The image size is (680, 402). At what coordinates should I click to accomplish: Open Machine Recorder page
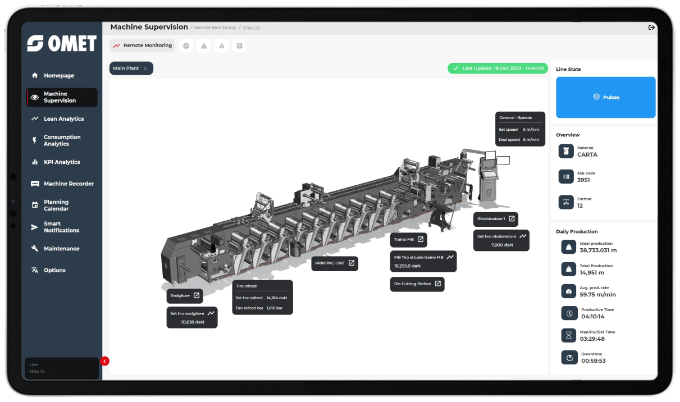62,184
